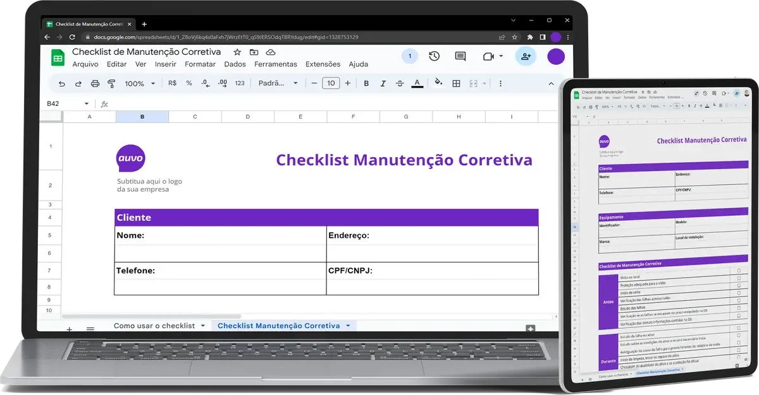Bookmark the page with the address bar star

[x=515, y=37]
